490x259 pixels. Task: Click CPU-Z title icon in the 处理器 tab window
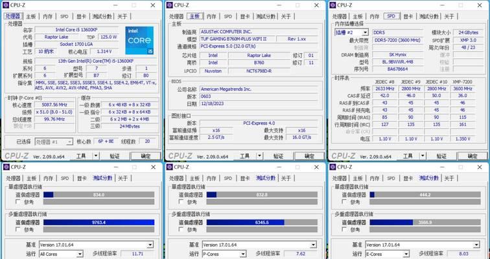6,5
